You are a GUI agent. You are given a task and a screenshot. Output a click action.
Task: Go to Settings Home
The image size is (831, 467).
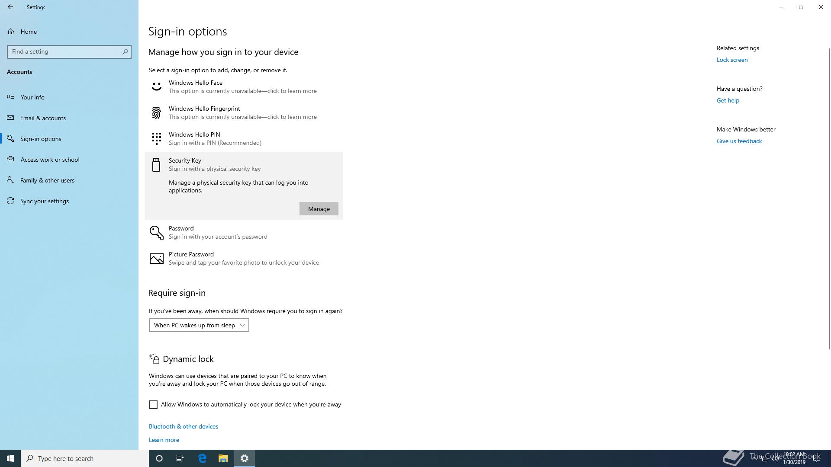click(x=69, y=32)
